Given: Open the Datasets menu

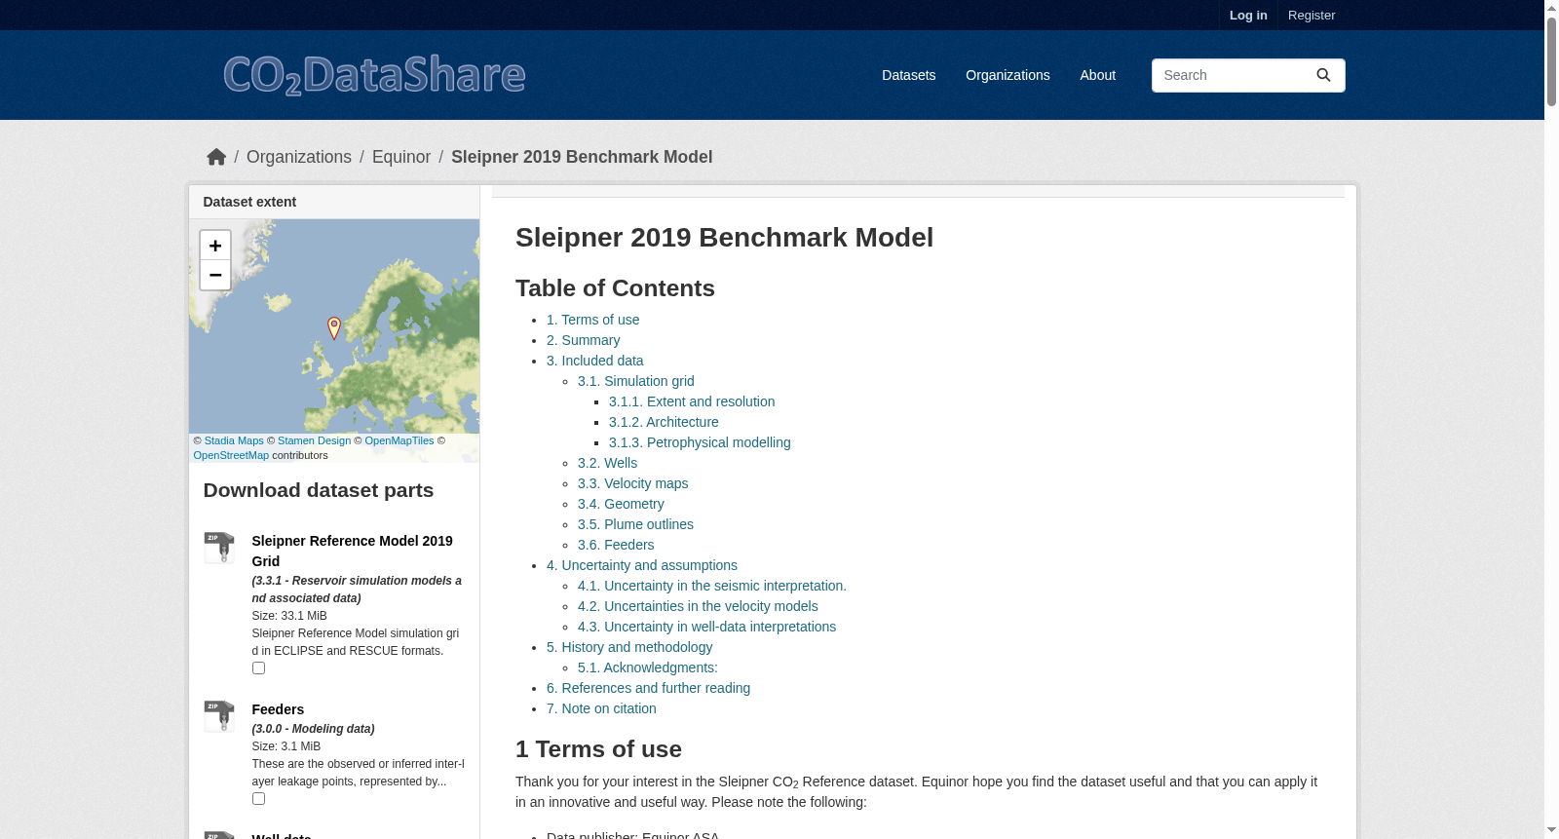Looking at the screenshot, I should (908, 75).
